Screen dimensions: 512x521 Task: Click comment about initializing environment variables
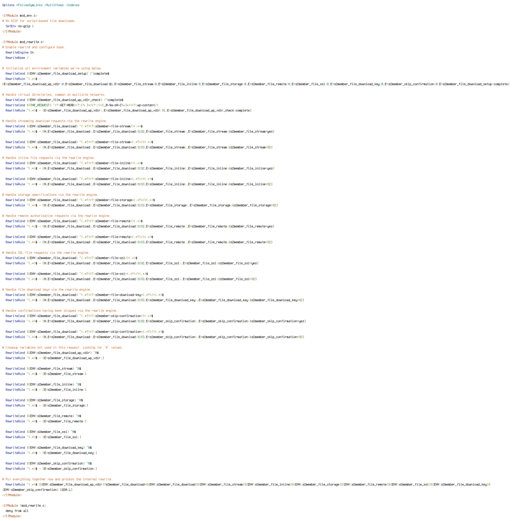[x=52, y=69]
